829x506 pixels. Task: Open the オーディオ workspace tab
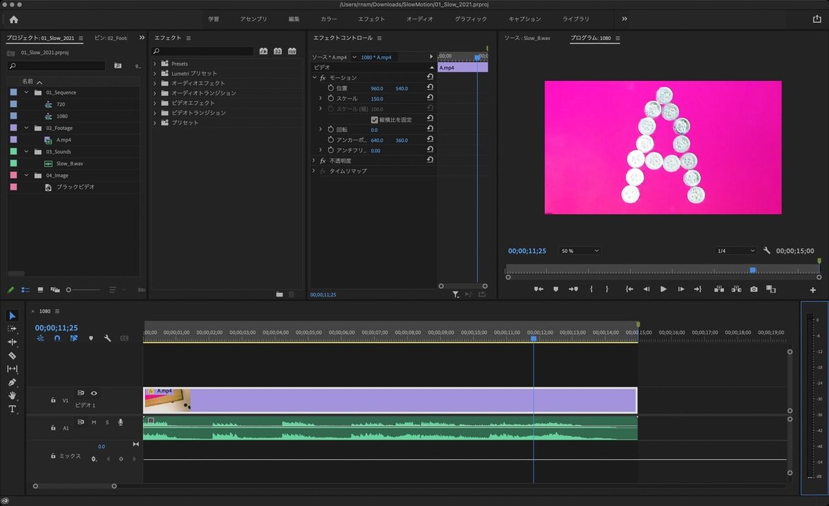click(420, 19)
